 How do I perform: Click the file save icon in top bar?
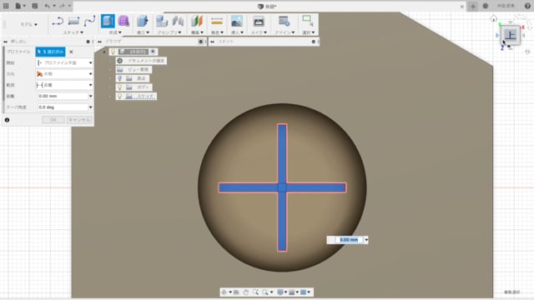(x=35, y=6)
